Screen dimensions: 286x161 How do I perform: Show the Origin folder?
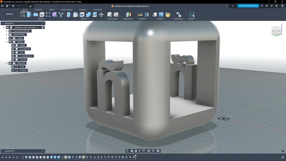pyautogui.click(x=10, y=38)
